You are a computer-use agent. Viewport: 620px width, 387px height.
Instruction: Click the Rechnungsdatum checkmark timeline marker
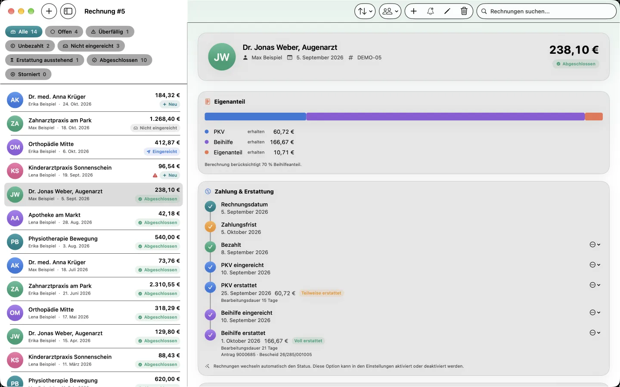pyautogui.click(x=210, y=207)
